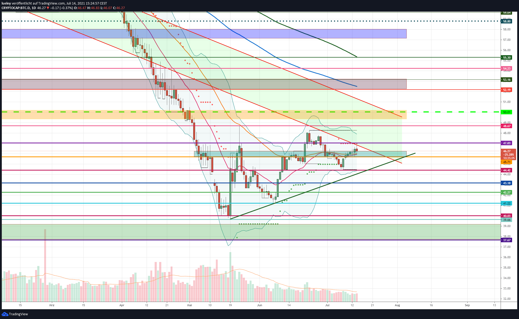Screen dimensions: 519x319
Task: Click the purple 37.67 price label
Action: pos(507,240)
